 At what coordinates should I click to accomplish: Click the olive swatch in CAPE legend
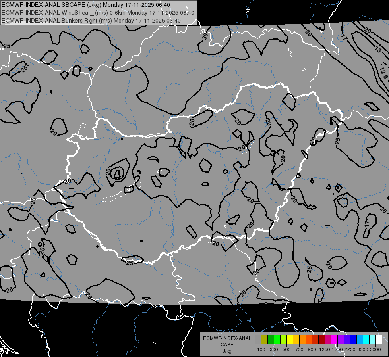[265, 340]
